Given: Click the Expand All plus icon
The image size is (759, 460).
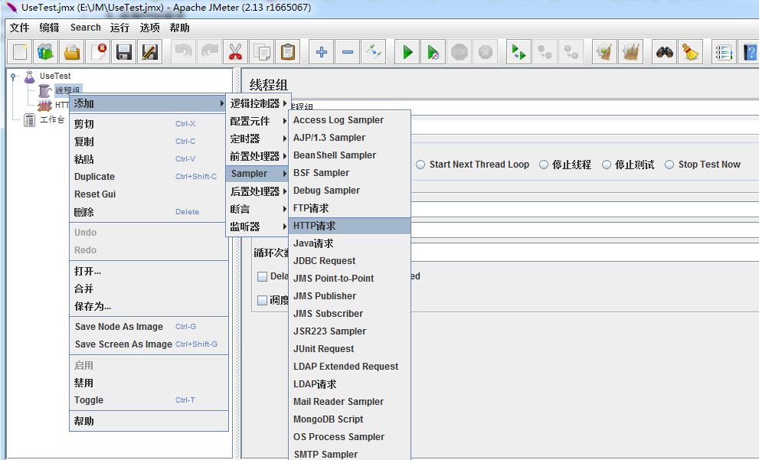Looking at the screenshot, I should point(322,52).
